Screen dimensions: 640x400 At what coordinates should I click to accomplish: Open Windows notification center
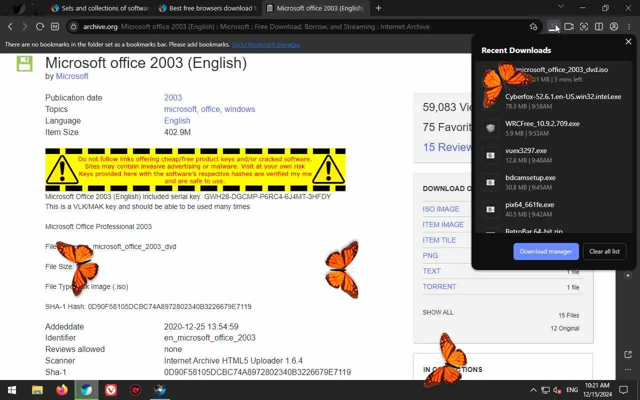[x=623, y=390]
